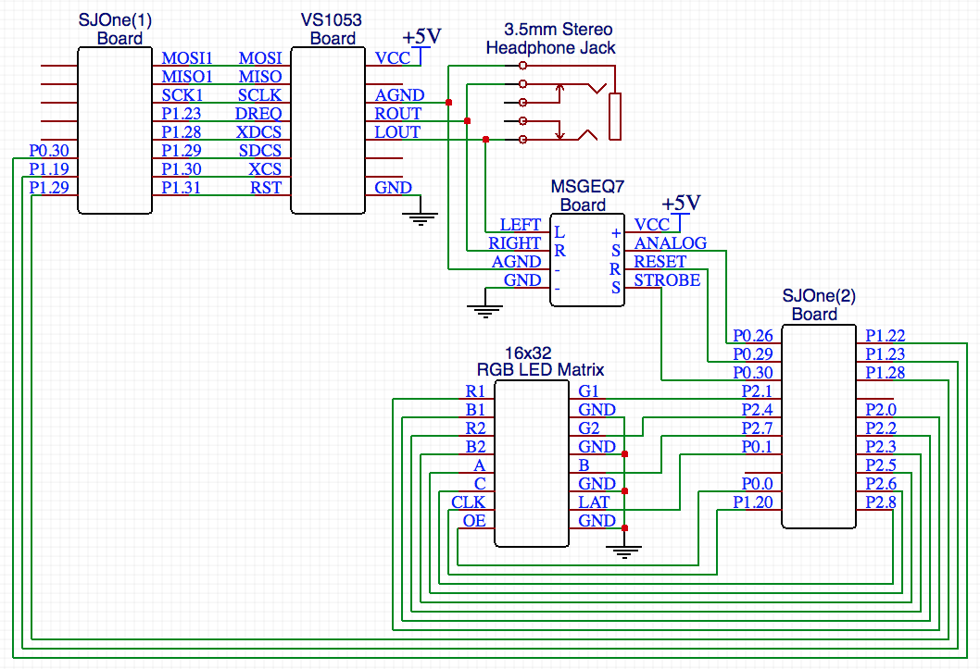Click the RST pin label on VS1053
Image resolution: width=980 pixels, height=669 pixels.
[266, 188]
